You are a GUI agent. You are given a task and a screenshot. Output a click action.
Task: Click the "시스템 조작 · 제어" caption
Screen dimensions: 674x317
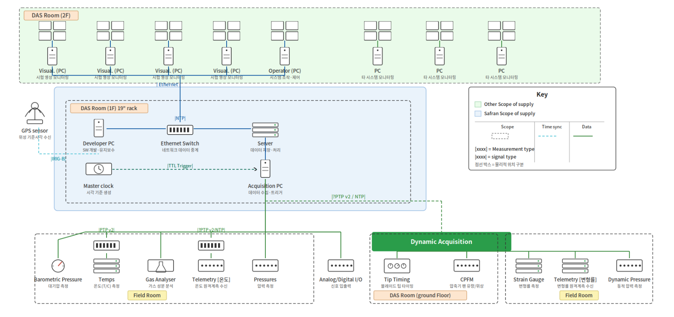[285, 77]
